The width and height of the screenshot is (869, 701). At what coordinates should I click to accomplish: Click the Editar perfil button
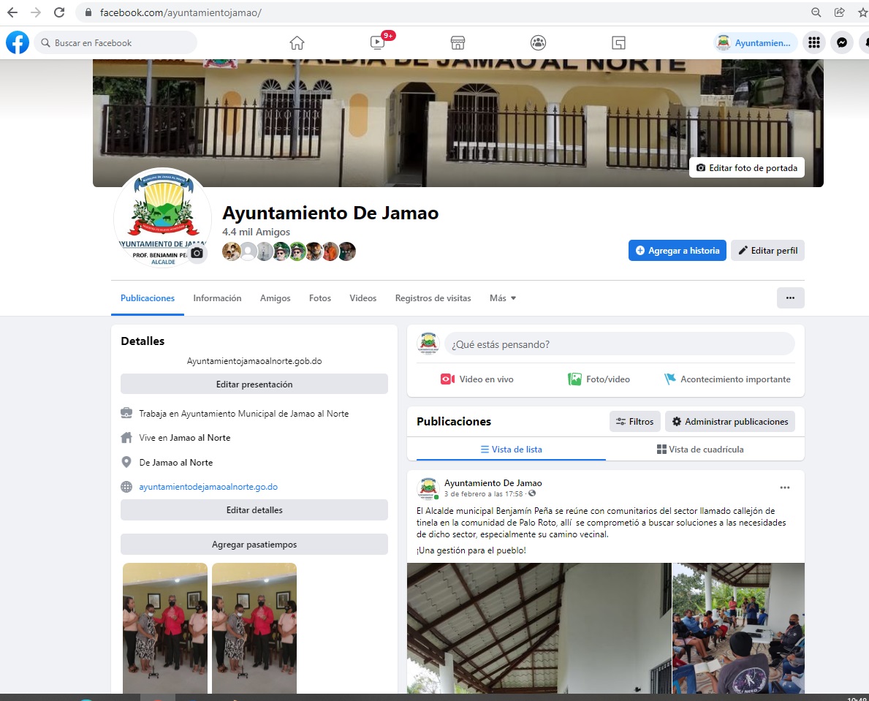(x=767, y=251)
